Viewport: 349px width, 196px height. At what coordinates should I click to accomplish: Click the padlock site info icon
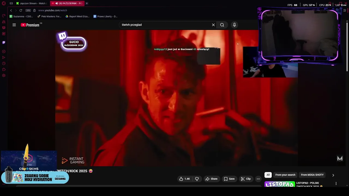[x=34, y=10]
